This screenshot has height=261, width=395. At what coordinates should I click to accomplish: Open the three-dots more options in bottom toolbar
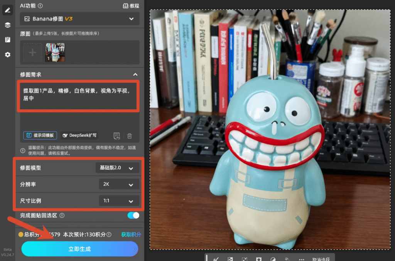tap(302, 259)
